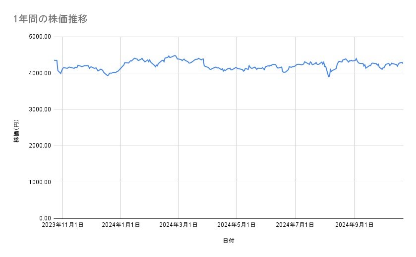Click the rightmost end of the blue line
The width and height of the screenshot is (416, 257).
[x=403, y=63]
